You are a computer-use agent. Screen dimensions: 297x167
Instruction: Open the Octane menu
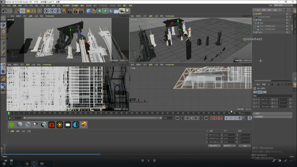coord(113,6)
